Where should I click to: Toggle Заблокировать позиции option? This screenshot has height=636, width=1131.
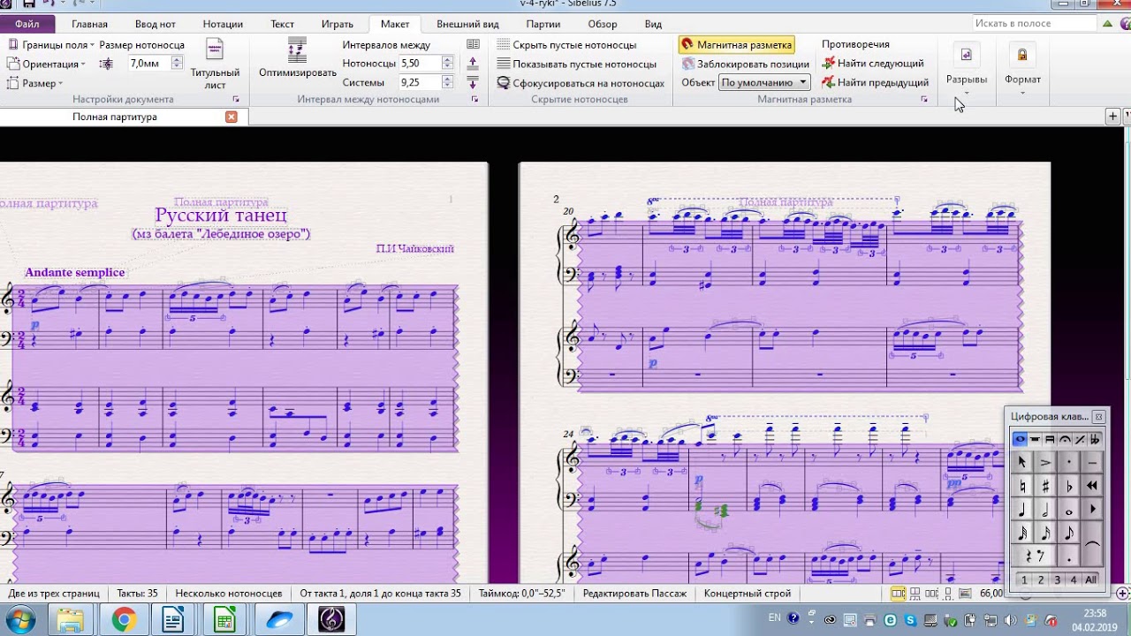click(746, 64)
